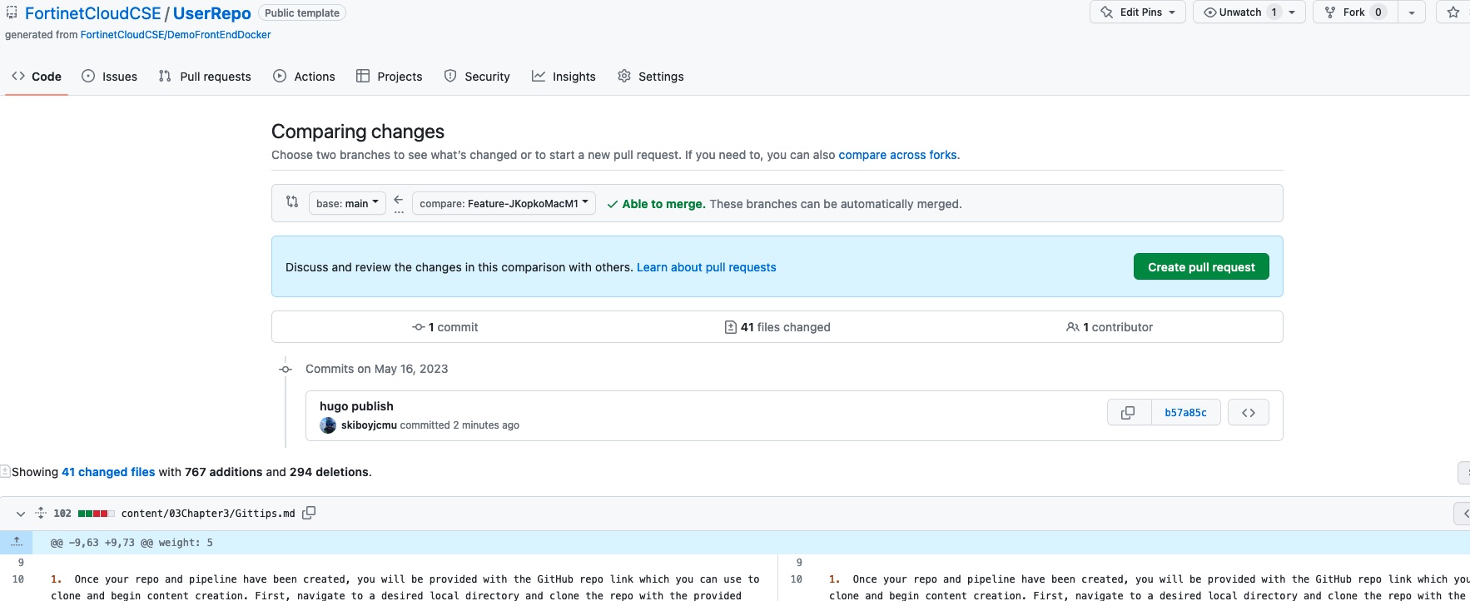Open commit b57a85c

(x=1185, y=412)
